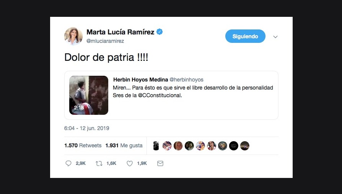Click the retweet arrows icon
Image resolution: width=342 pixels, height=194 pixels.
(x=99, y=163)
